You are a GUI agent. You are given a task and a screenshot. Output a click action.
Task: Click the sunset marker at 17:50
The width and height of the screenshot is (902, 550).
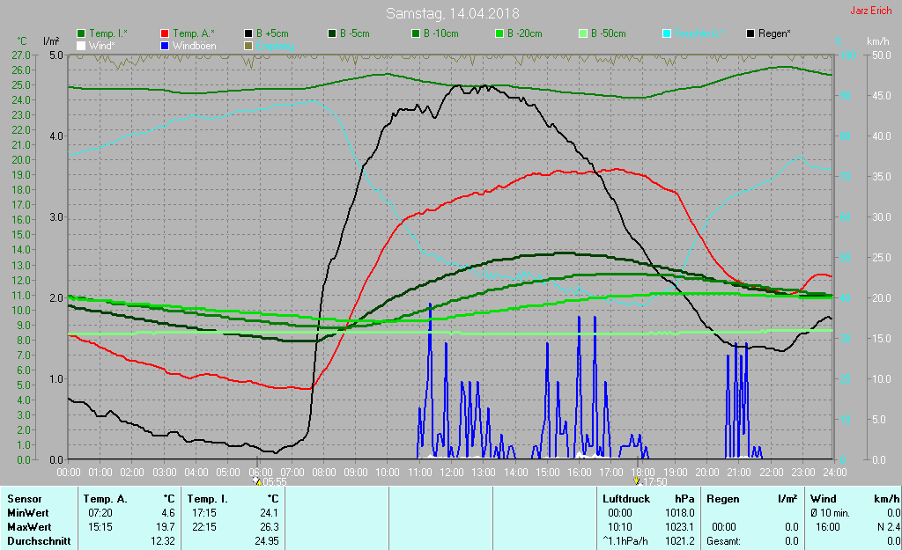pos(637,480)
